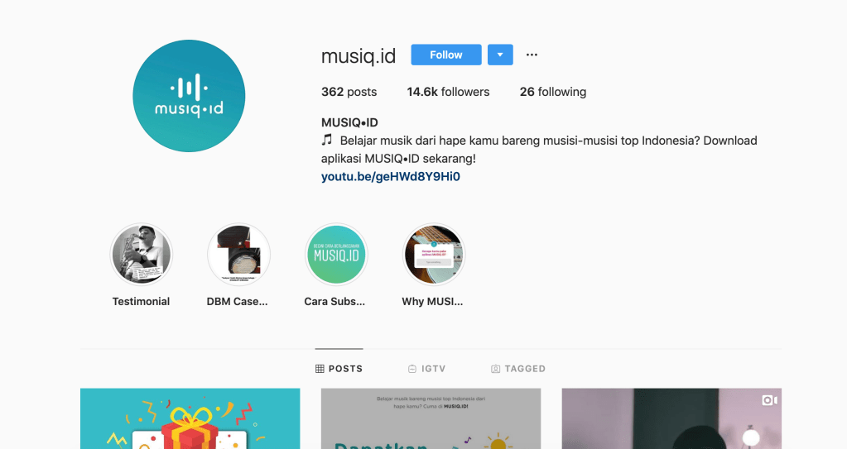The width and height of the screenshot is (847, 449).
Task: Click the IGTV tab icon
Action: click(412, 369)
